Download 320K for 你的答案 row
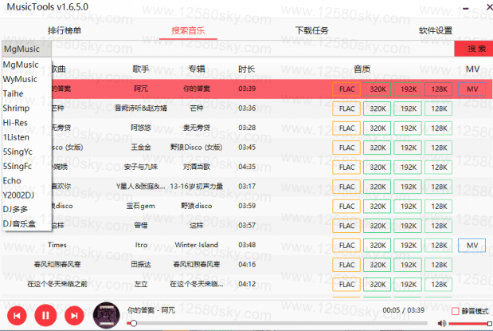Screen dimensions: 493x331 [377, 89]
